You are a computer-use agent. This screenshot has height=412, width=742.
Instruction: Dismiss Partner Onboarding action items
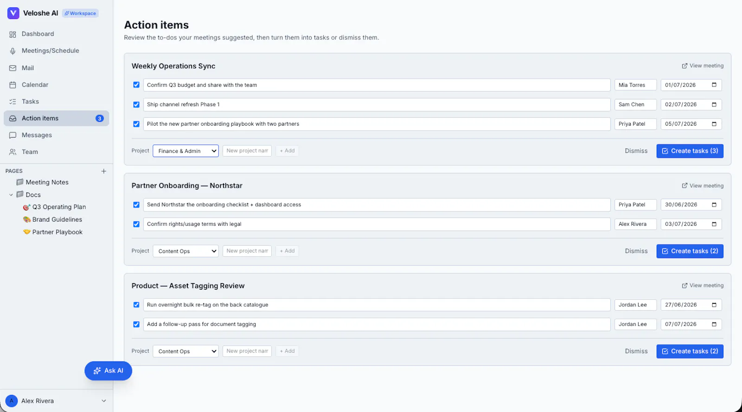(x=636, y=251)
